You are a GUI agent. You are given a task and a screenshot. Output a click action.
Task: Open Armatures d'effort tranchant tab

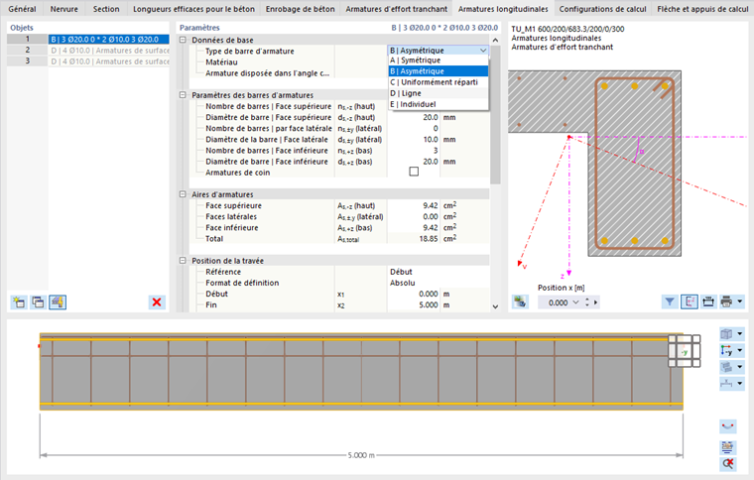coord(396,9)
